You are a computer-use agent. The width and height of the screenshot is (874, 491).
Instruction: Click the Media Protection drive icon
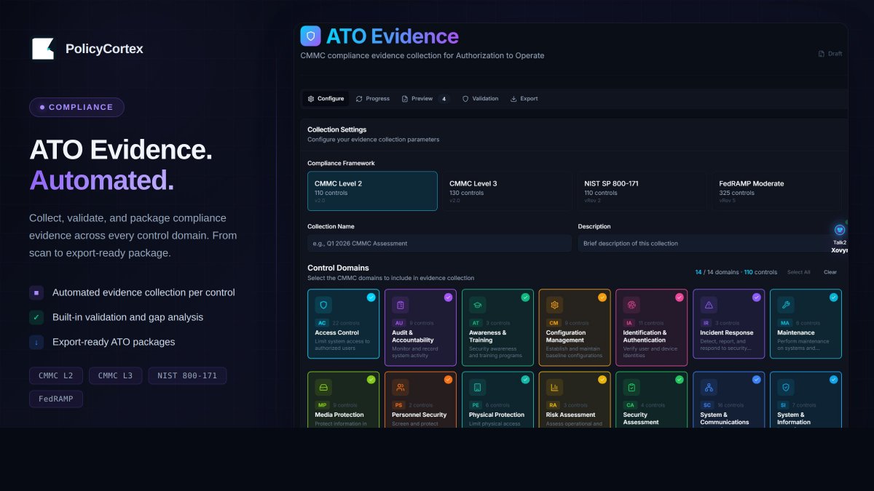coord(323,387)
